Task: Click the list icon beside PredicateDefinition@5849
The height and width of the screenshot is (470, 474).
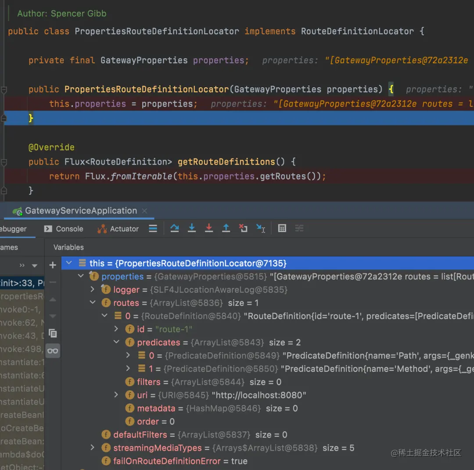Action: pos(141,355)
